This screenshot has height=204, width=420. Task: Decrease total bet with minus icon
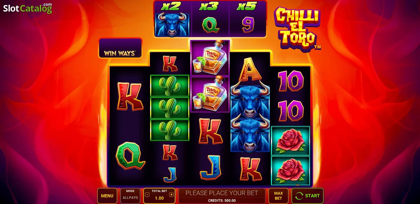tap(147, 195)
